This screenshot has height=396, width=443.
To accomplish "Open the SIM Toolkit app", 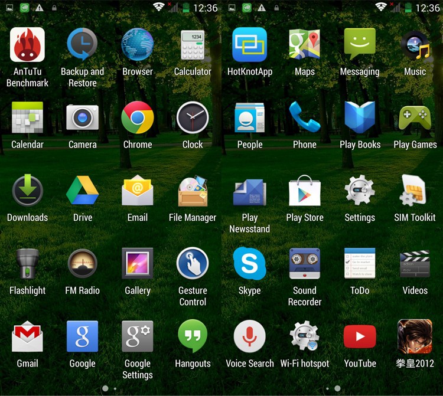I will click(415, 191).
